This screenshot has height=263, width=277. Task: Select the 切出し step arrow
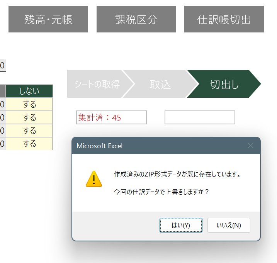224,84
